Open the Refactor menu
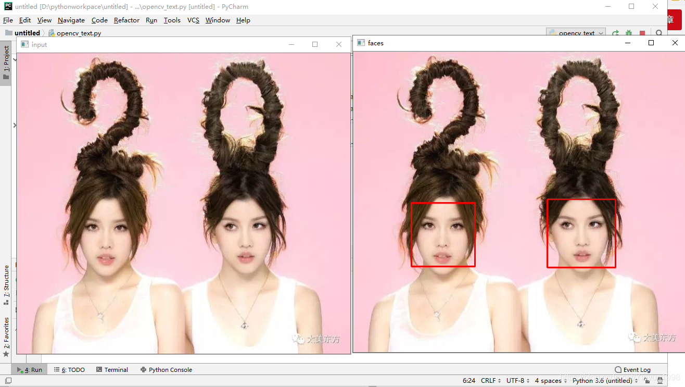Image resolution: width=685 pixels, height=387 pixels. [126, 20]
